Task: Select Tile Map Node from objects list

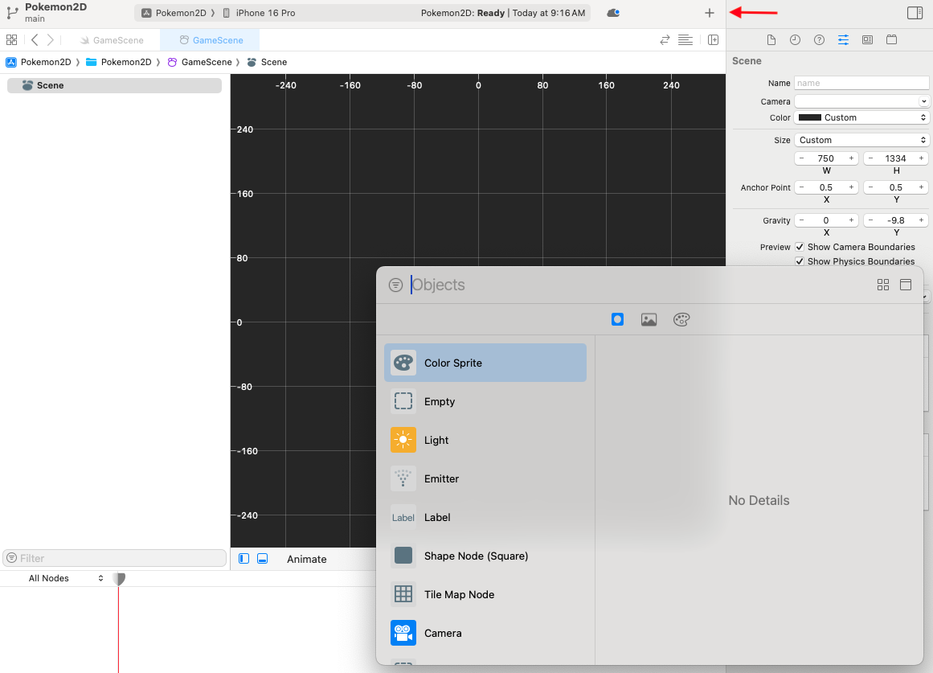Action: click(459, 594)
